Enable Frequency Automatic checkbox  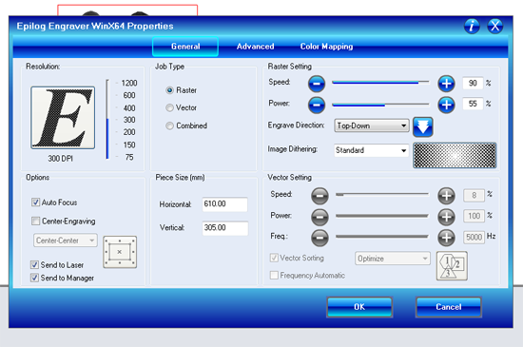274,276
